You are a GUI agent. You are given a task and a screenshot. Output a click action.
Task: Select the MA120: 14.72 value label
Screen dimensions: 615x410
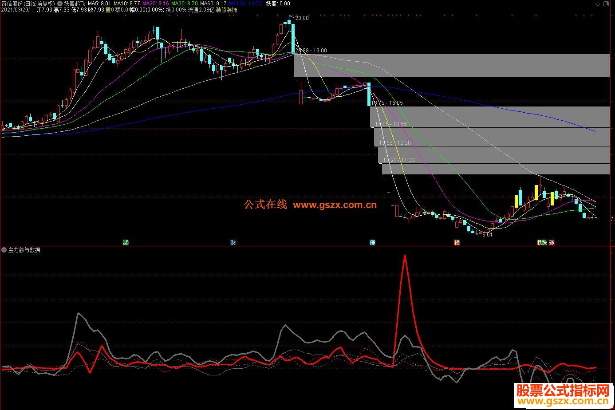[245, 4]
